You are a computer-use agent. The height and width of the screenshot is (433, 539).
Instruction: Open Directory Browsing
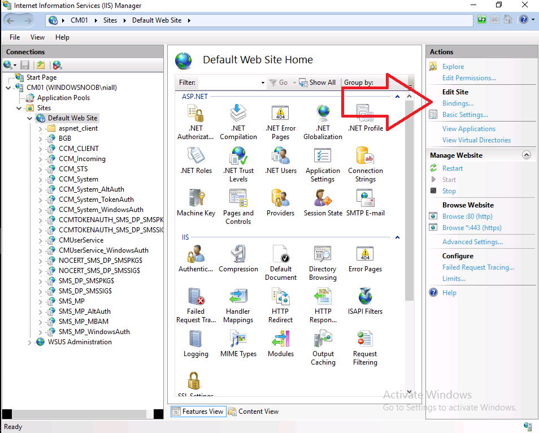[x=323, y=263]
